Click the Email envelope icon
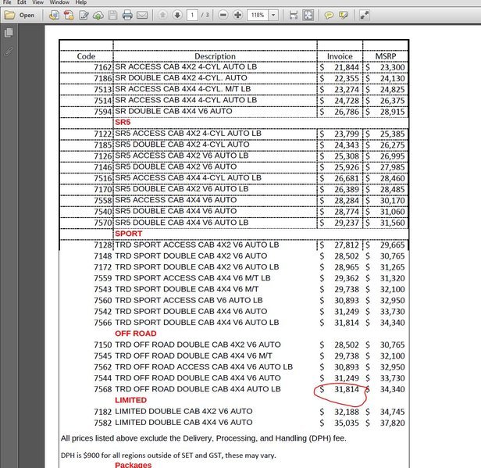The image size is (481, 468). coord(142,15)
